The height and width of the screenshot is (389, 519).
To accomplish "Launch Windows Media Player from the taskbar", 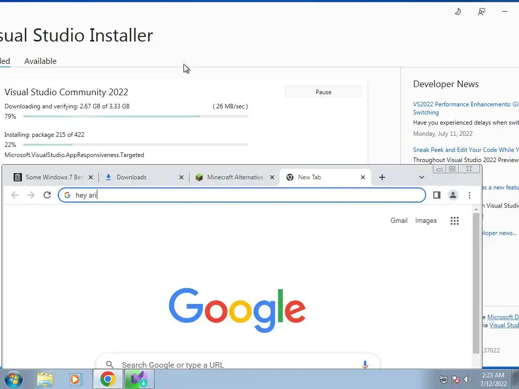I will tap(76, 379).
